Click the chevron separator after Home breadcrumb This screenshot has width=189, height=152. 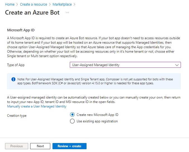click(17, 4)
